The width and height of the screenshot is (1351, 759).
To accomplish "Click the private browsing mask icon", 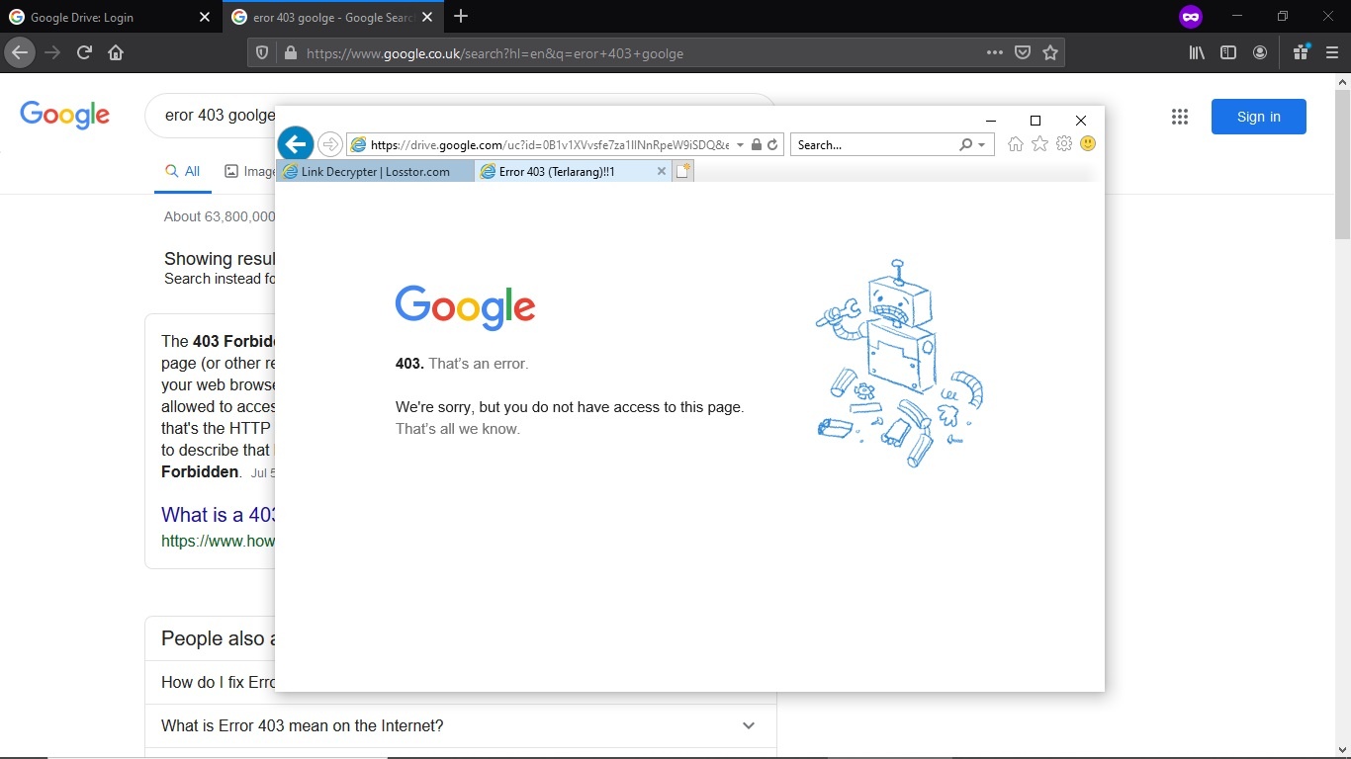I will click(x=1191, y=17).
